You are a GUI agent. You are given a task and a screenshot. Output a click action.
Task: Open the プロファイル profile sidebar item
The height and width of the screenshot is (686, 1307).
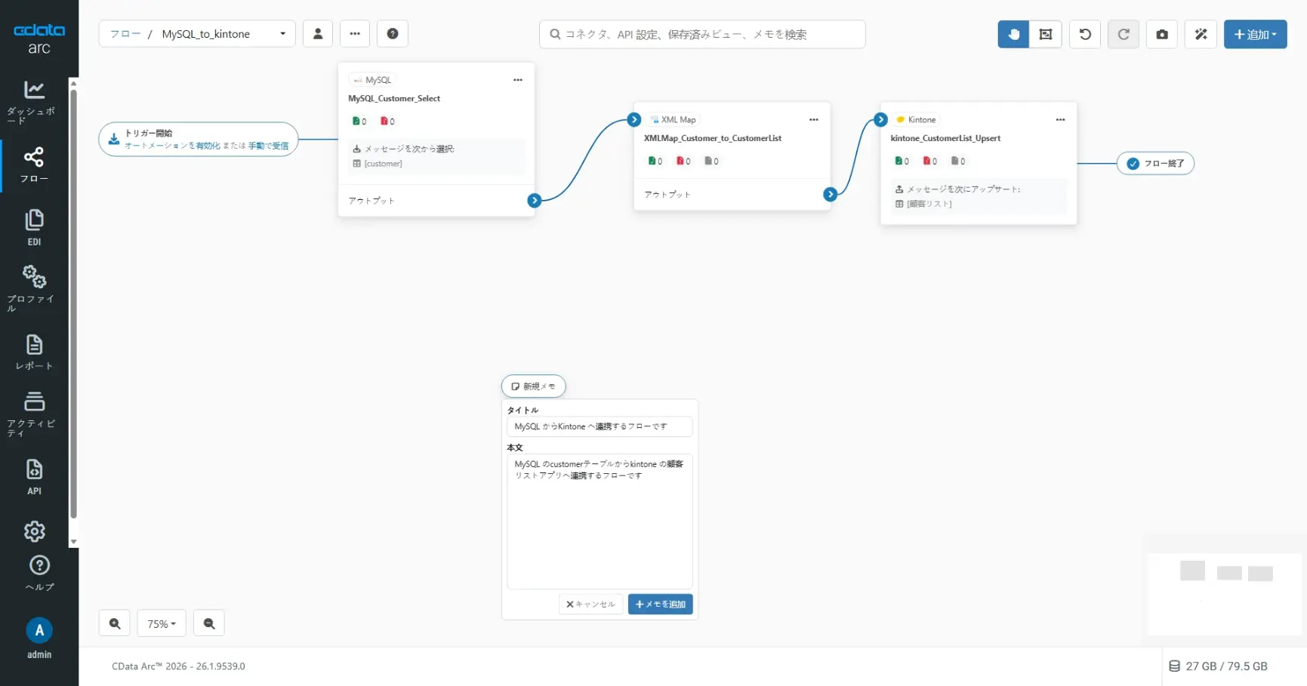tap(34, 288)
